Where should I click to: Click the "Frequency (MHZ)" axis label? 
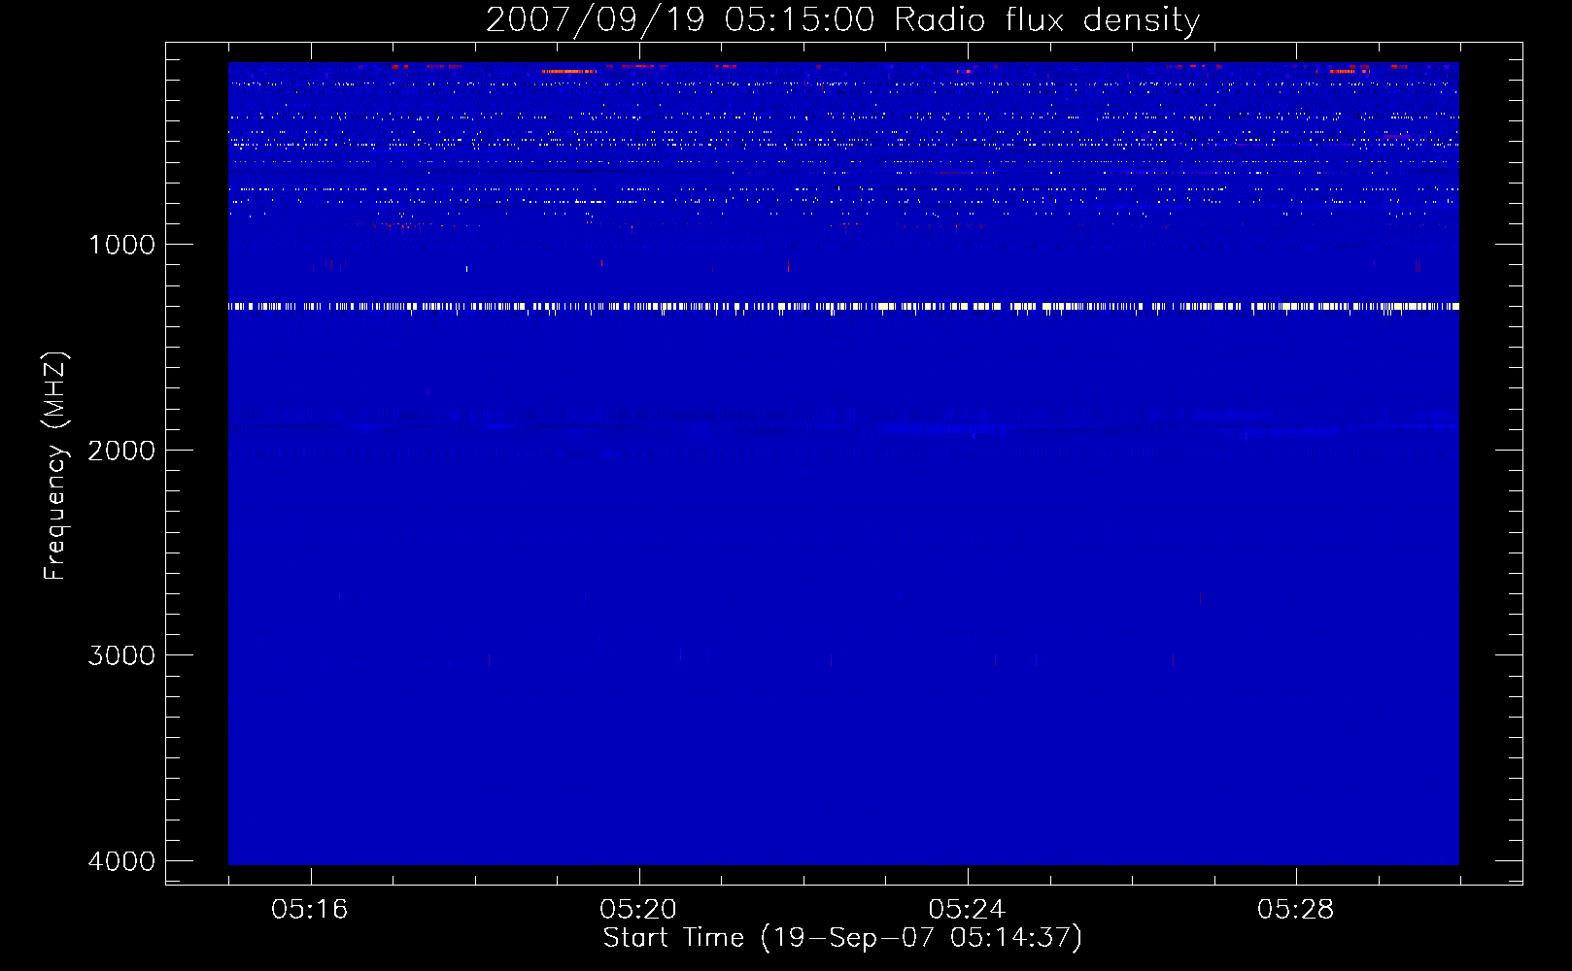click(x=55, y=466)
